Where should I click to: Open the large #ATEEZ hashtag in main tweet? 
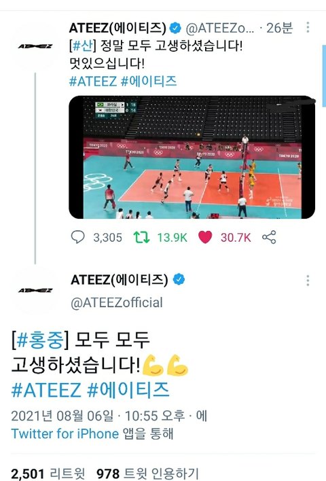click(x=46, y=390)
